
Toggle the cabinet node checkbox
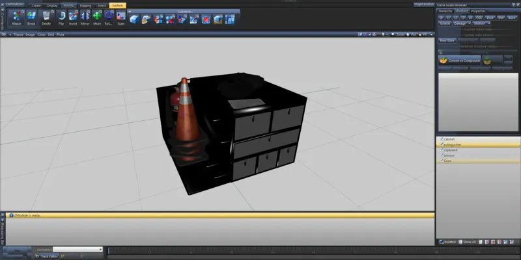point(442,139)
